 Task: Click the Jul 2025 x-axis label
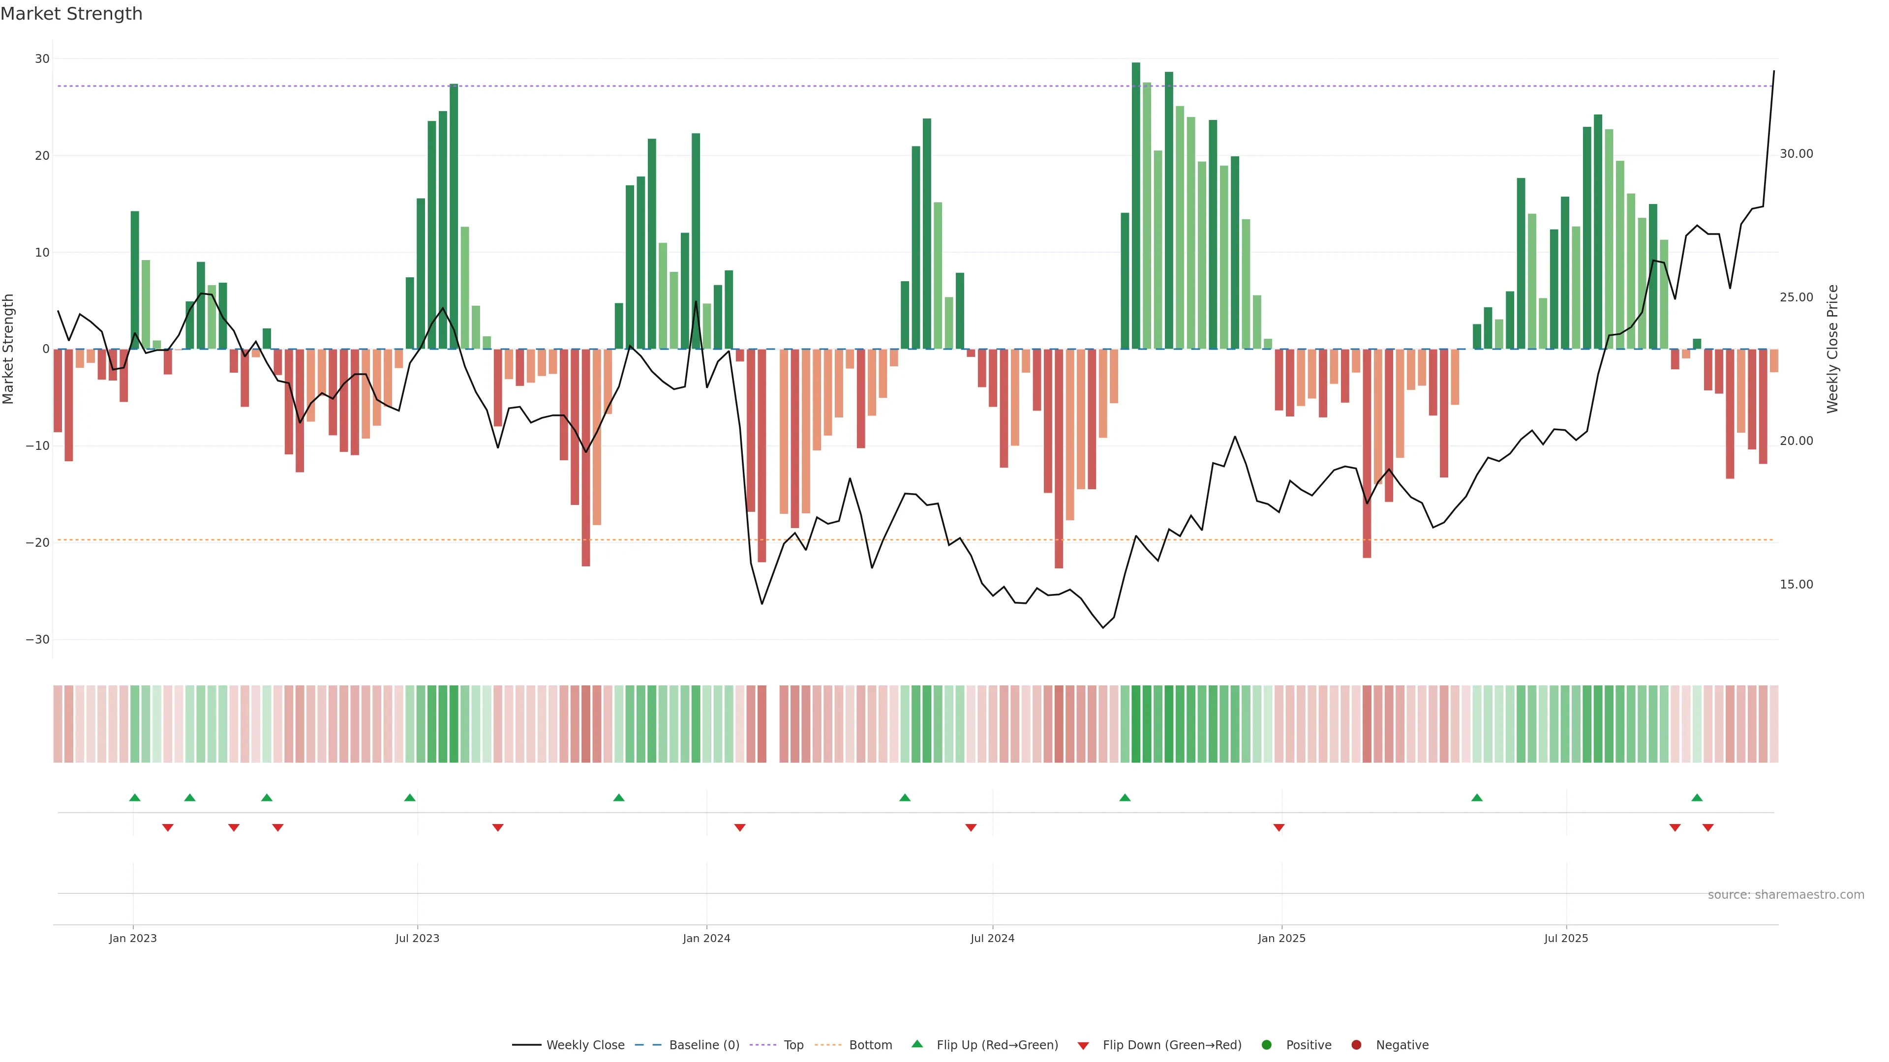point(1566,938)
